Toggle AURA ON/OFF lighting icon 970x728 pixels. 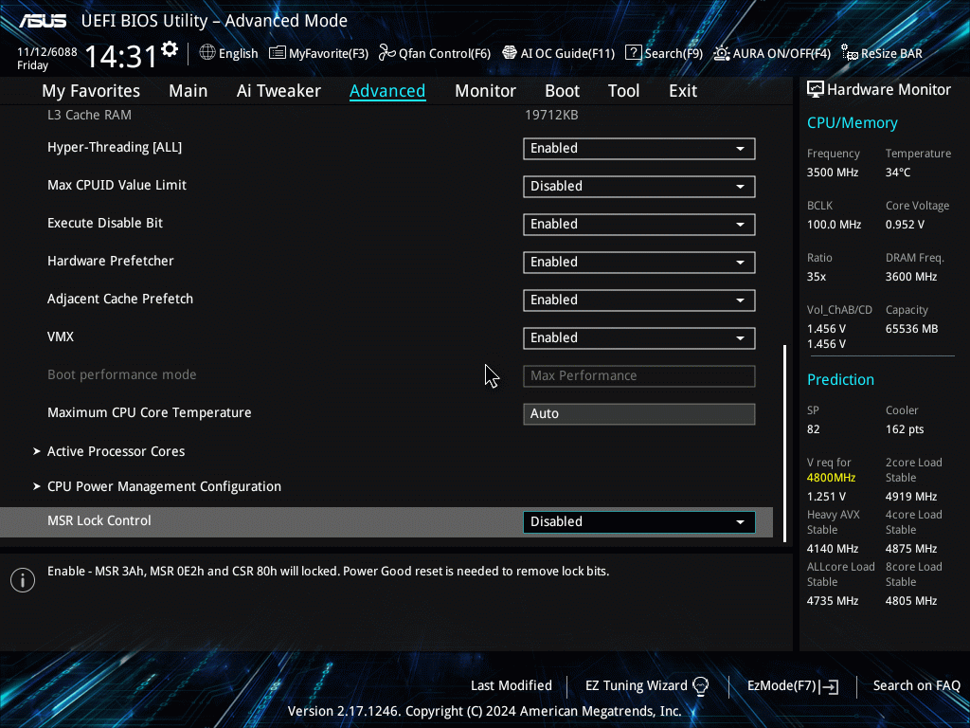tap(722, 53)
